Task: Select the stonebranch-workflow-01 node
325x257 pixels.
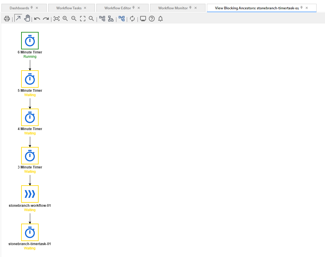Action: point(30,194)
